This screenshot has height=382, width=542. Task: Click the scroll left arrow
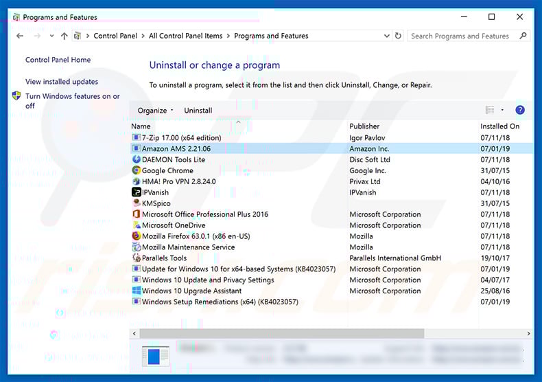[x=134, y=333]
